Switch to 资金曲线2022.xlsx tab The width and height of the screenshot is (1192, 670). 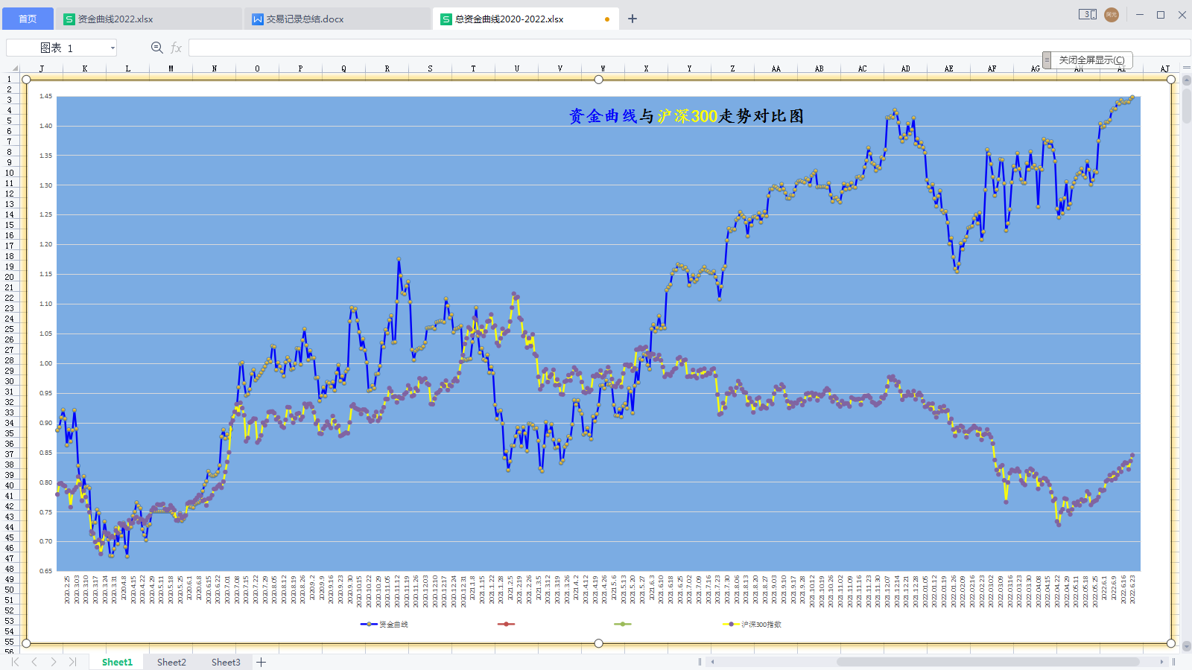115,19
